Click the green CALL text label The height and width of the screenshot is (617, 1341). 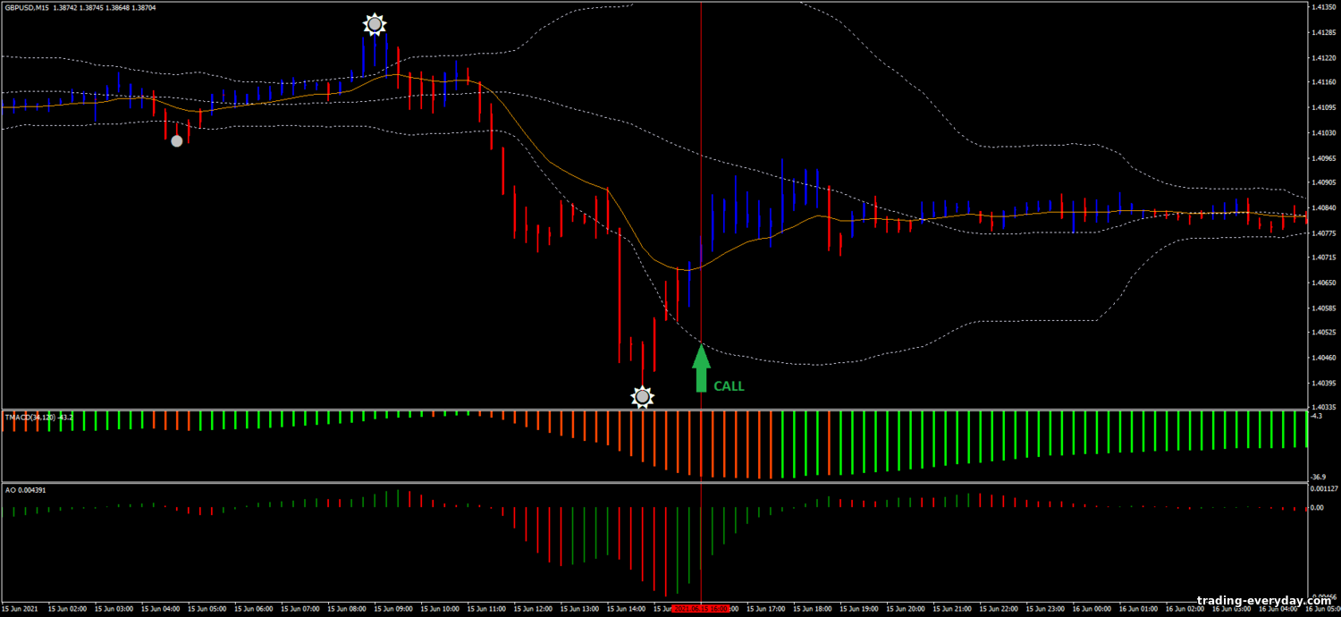click(729, 386)
